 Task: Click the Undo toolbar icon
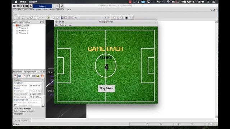(40, 18)
